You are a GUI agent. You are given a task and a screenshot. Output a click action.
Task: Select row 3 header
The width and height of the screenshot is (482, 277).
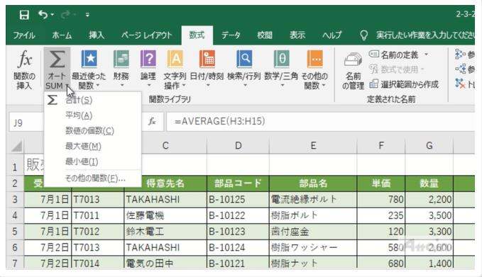(x=15, y=199)
